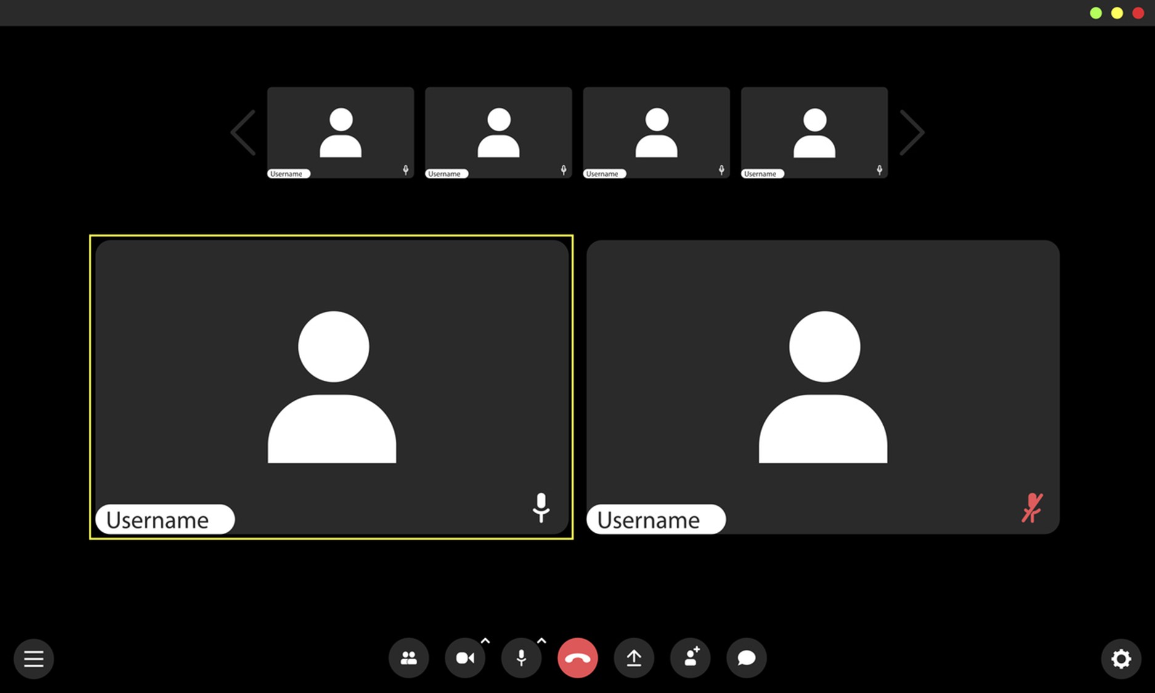Select the fourth participant thumbnail in strip
This screenshot has width=1155, height=693.
coord(814,132)
